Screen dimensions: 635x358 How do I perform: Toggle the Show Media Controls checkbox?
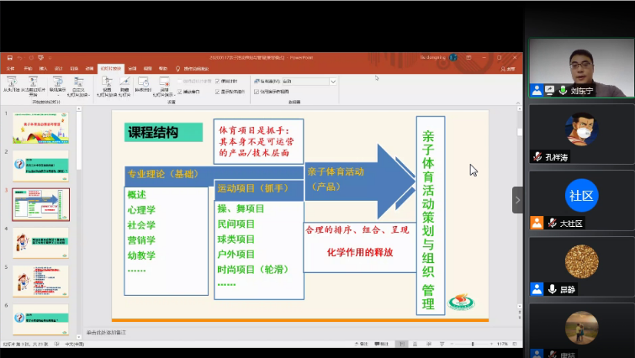(x=219, y=91)
